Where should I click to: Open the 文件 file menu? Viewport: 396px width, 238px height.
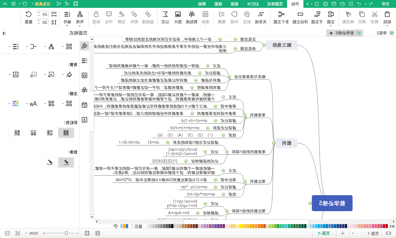click(386, 4)
